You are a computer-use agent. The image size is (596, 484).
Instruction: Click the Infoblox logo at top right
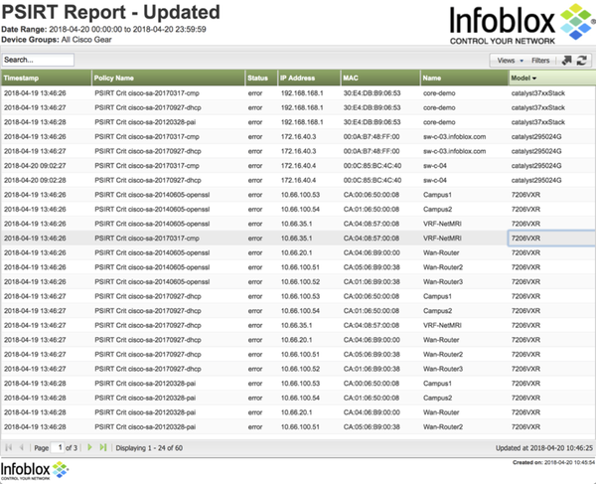[x=521, y=24]
